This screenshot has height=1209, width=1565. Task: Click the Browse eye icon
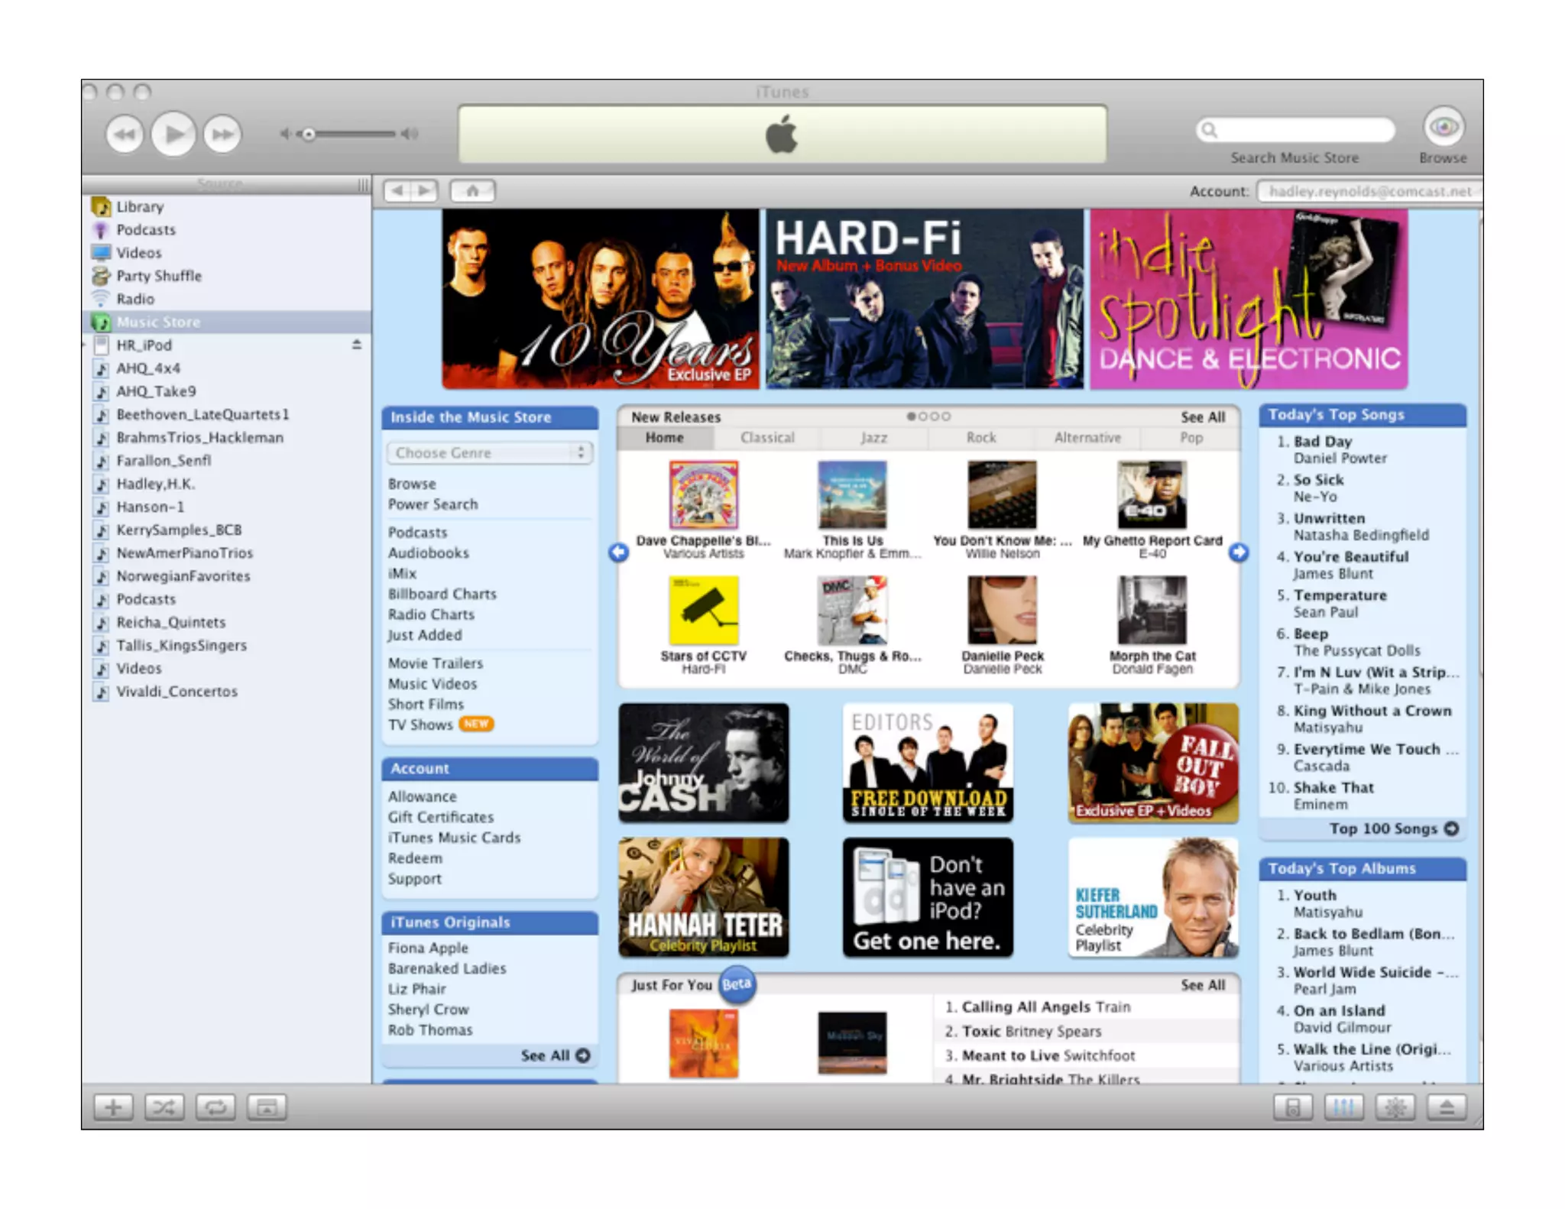tap(1443, 127)
